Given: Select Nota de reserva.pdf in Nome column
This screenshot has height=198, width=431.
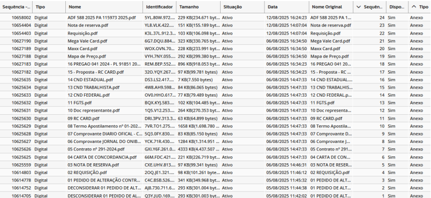Looking at the screenshot, I should point(86,25).
